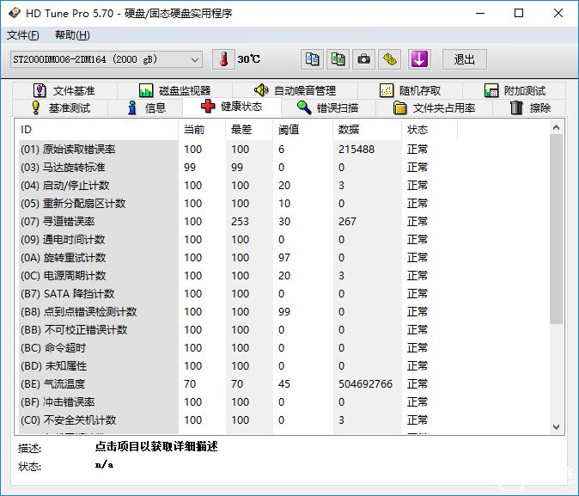Open the 帮助(H) menu

(x=72, y=35)
